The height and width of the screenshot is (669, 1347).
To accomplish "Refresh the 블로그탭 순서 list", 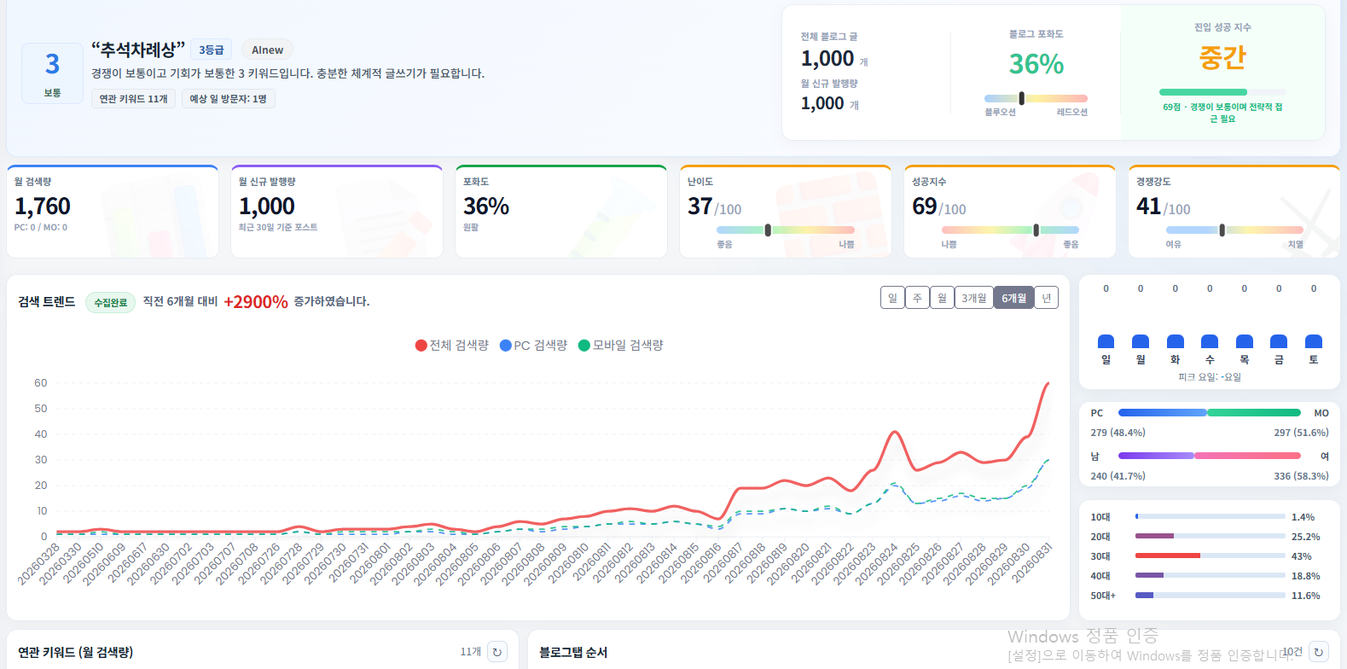I will (x=1319, y=652).
